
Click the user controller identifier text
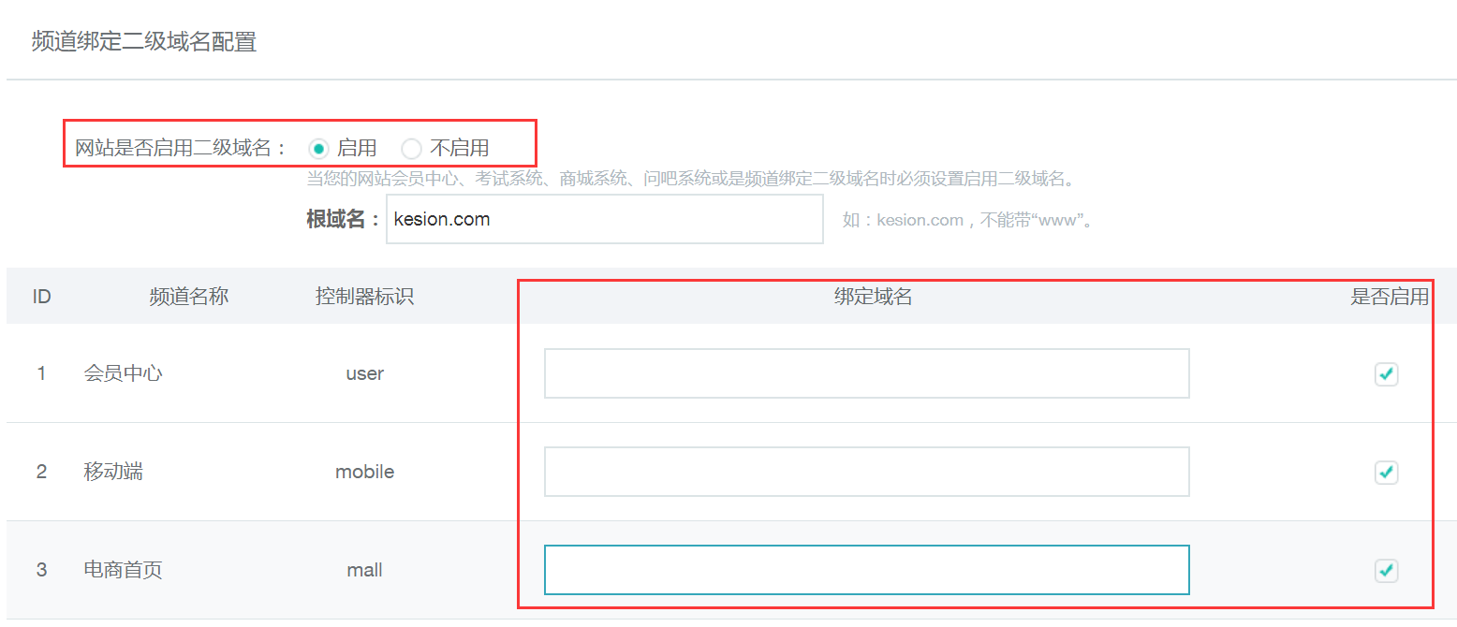click(x=364, y=372)
